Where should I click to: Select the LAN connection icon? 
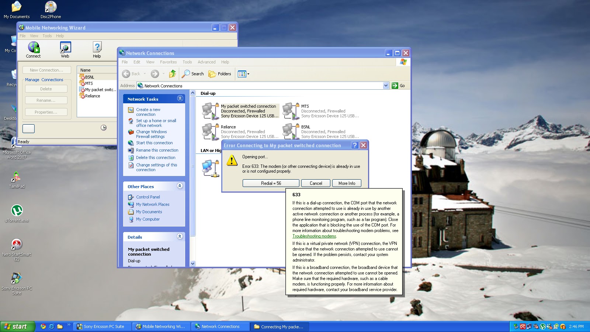point(211,168)
